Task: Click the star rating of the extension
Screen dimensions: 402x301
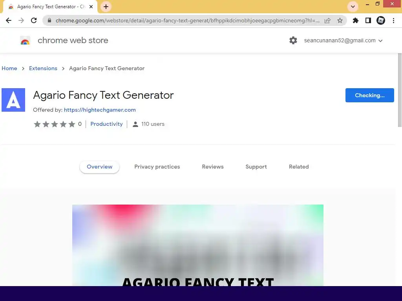Action: pyautogui.click(x=54, y=124)
